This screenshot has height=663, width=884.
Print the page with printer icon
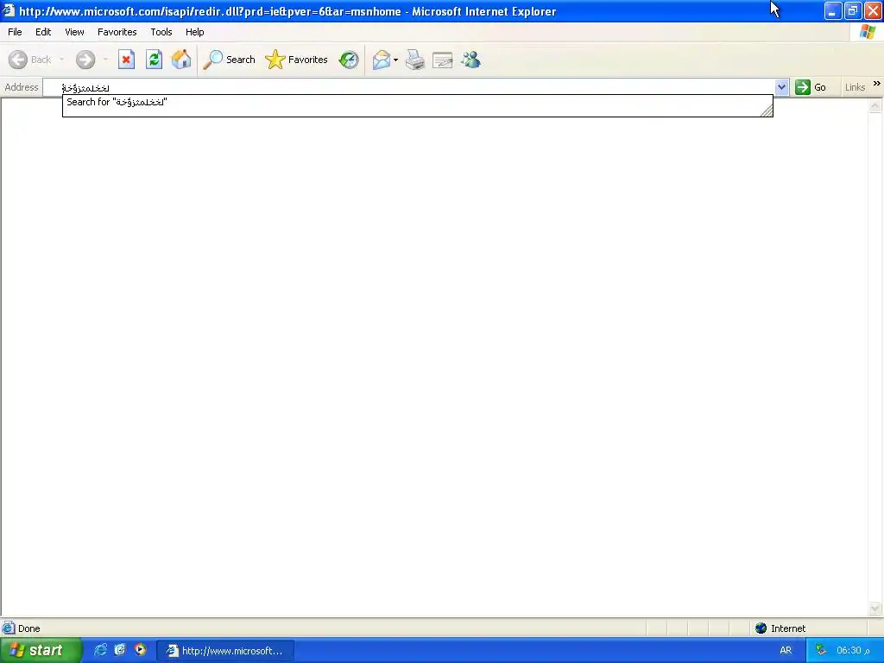[415, 60]
